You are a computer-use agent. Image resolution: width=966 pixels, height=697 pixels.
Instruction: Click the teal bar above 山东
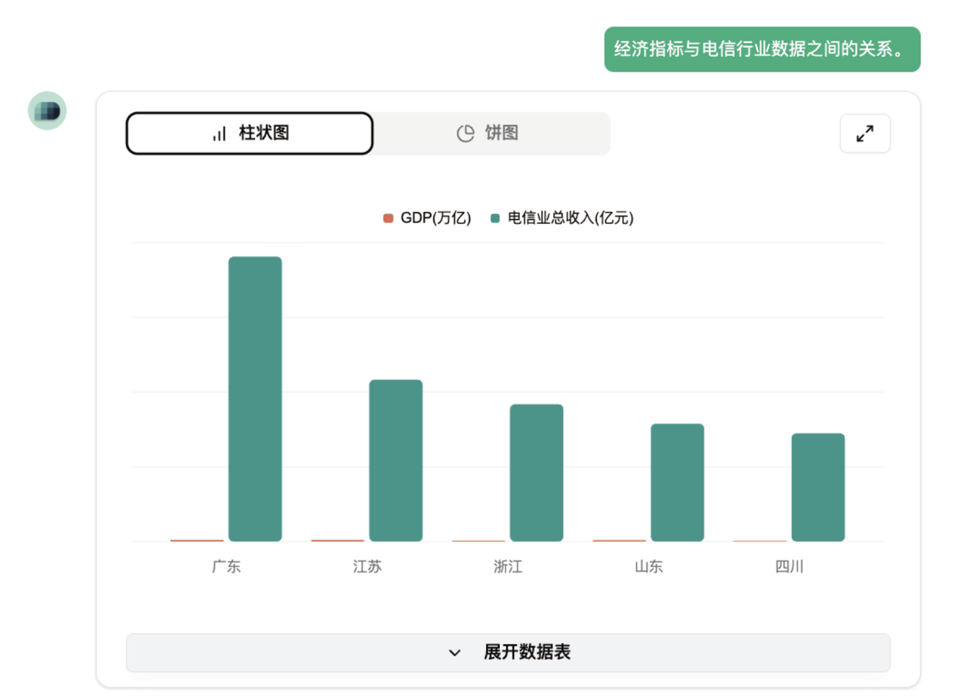(x=677, y=482)
